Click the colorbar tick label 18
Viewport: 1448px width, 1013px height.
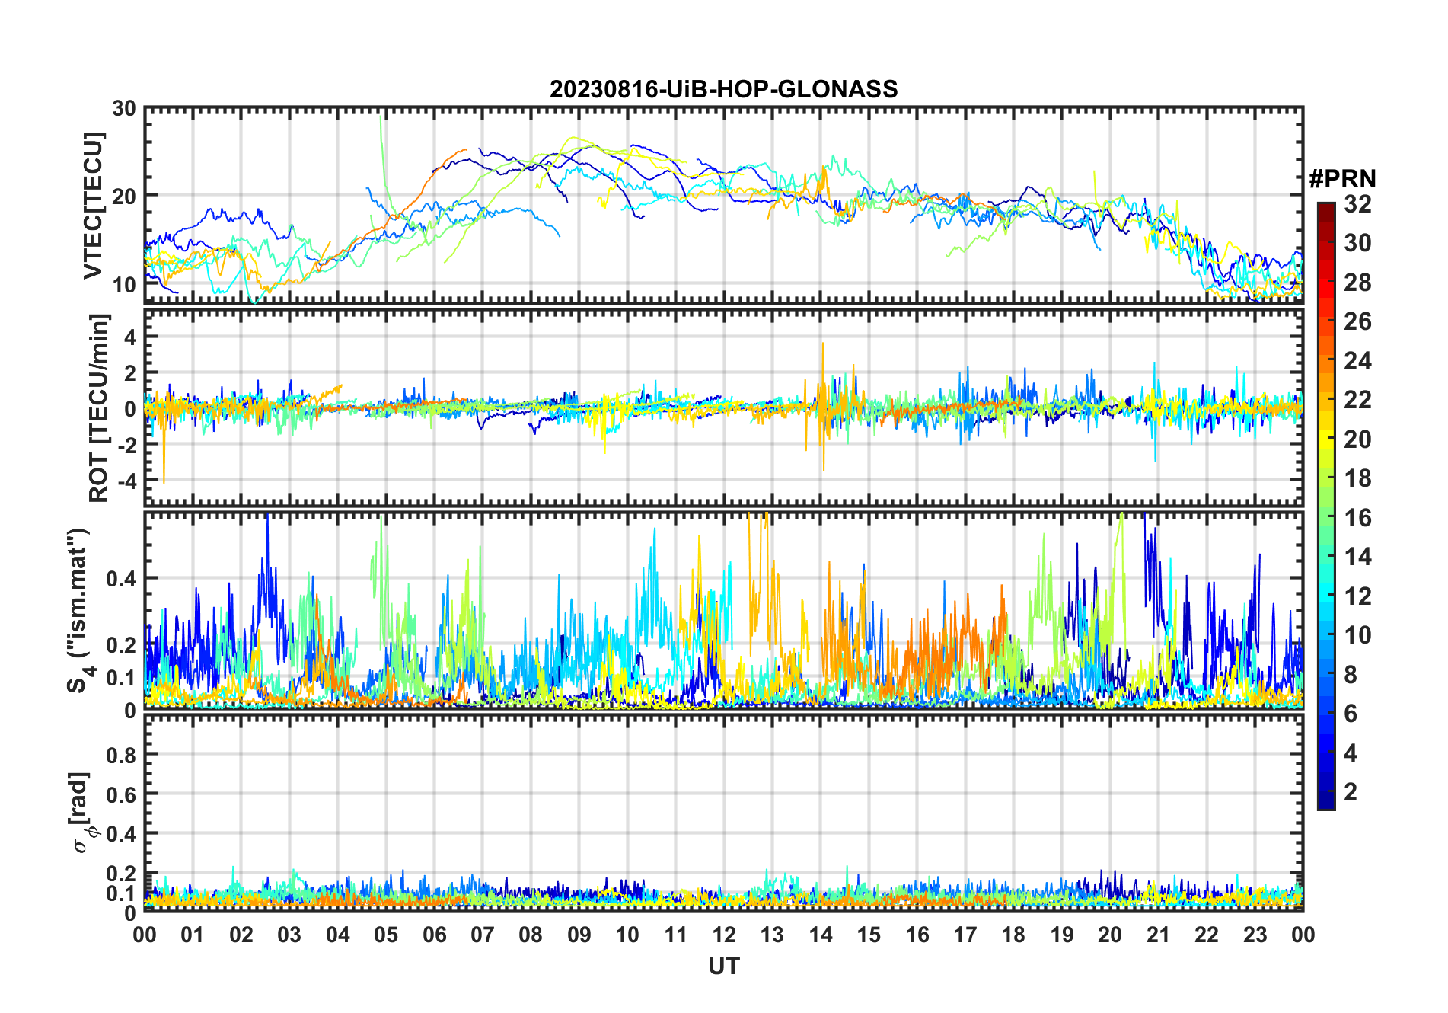(1357, 478)
